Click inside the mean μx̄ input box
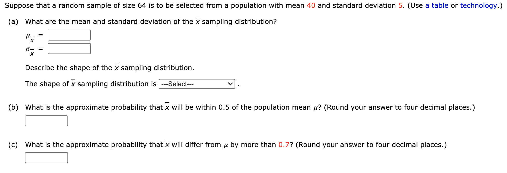 tap(69, 35)
